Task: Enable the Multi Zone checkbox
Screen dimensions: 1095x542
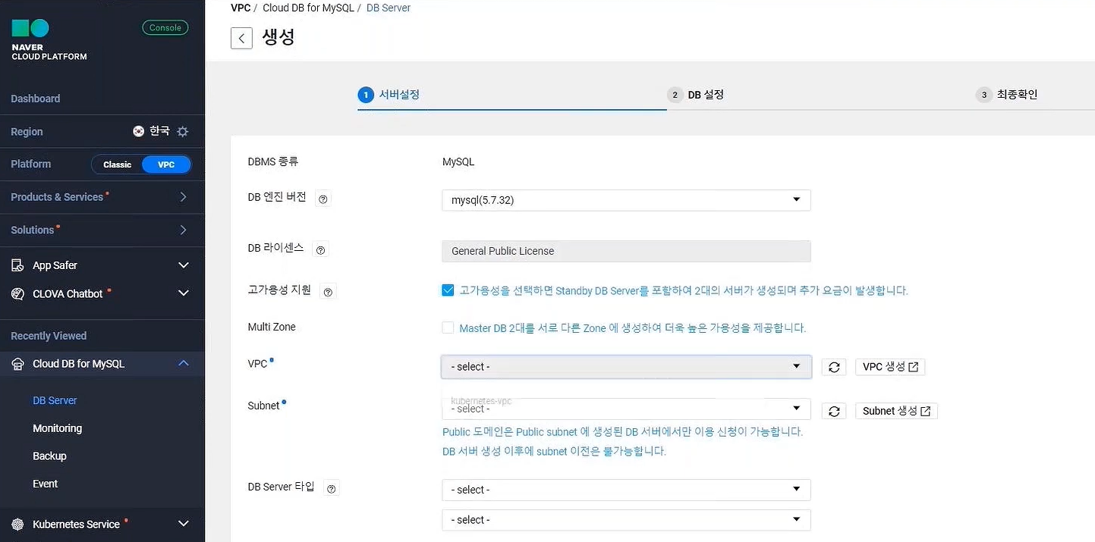Action: point(448,327)
